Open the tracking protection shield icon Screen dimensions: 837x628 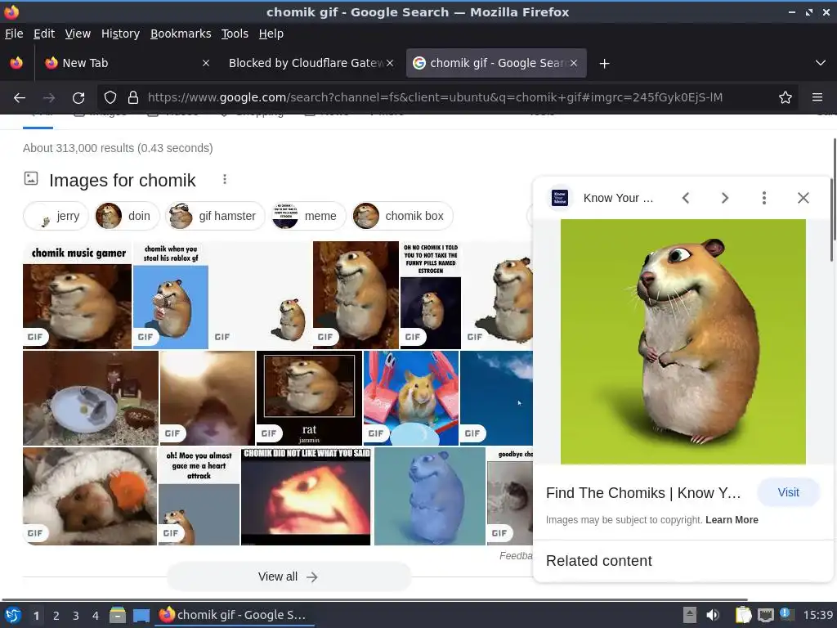coord(110,97)
